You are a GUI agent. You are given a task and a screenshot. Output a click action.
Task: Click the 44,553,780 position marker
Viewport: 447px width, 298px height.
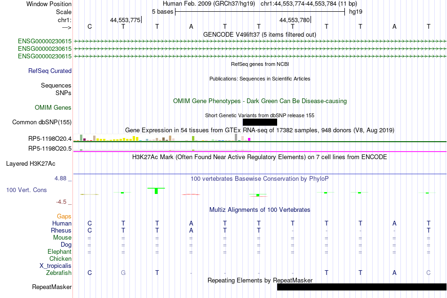(295, 20)
